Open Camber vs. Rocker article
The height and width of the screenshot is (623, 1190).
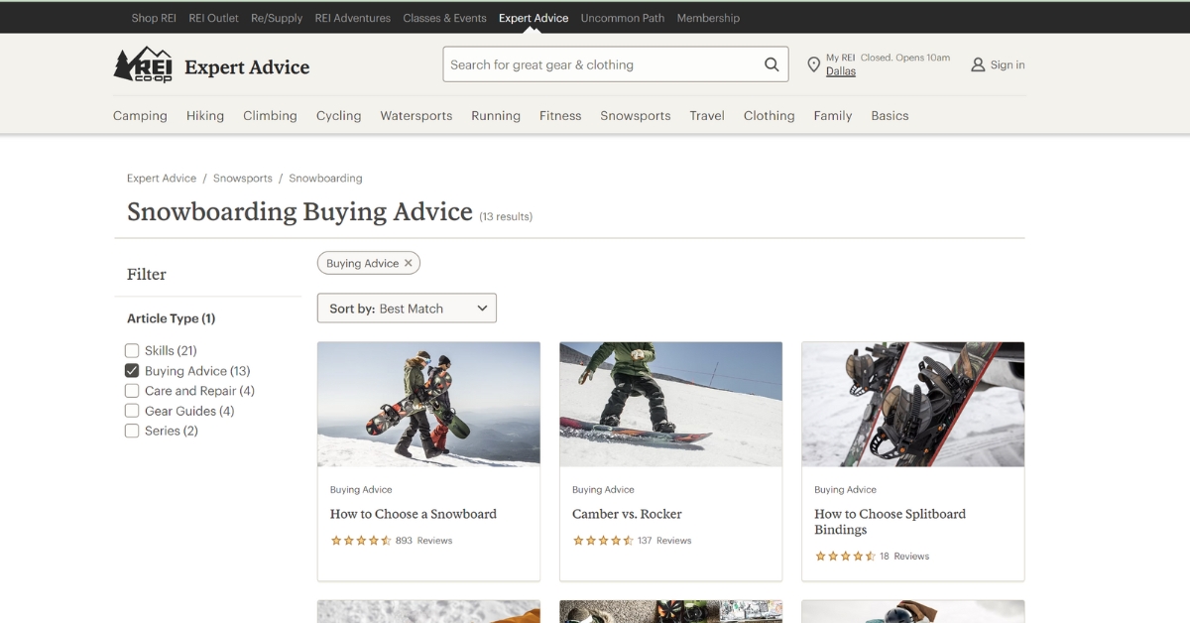coord(627,514)
